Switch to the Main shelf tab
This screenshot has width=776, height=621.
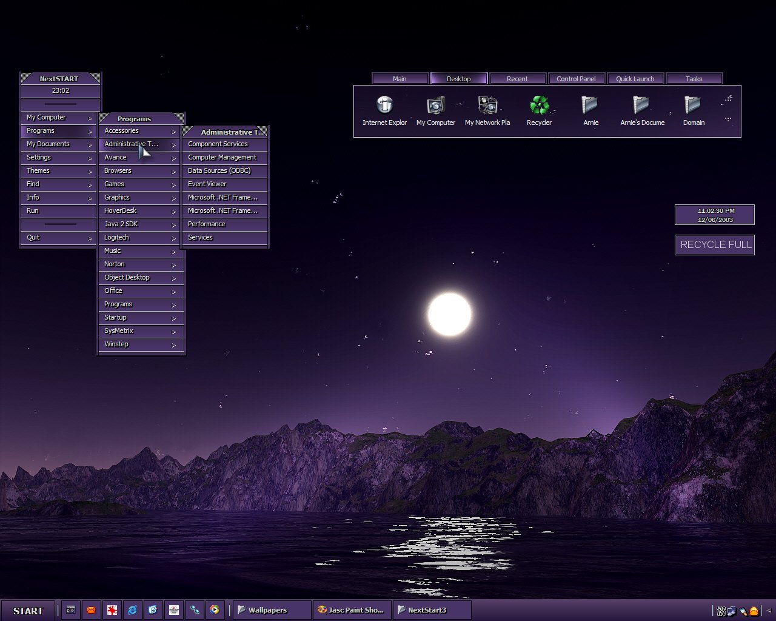tap(400, 79)
